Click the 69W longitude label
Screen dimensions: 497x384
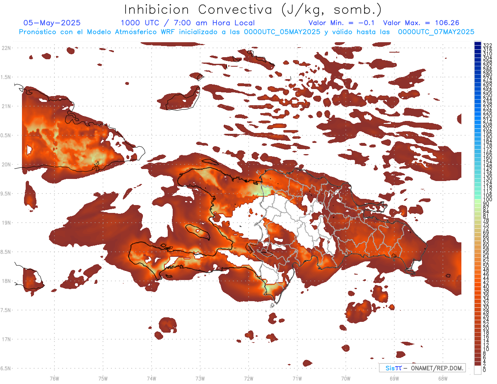click(x=394, y=378)
